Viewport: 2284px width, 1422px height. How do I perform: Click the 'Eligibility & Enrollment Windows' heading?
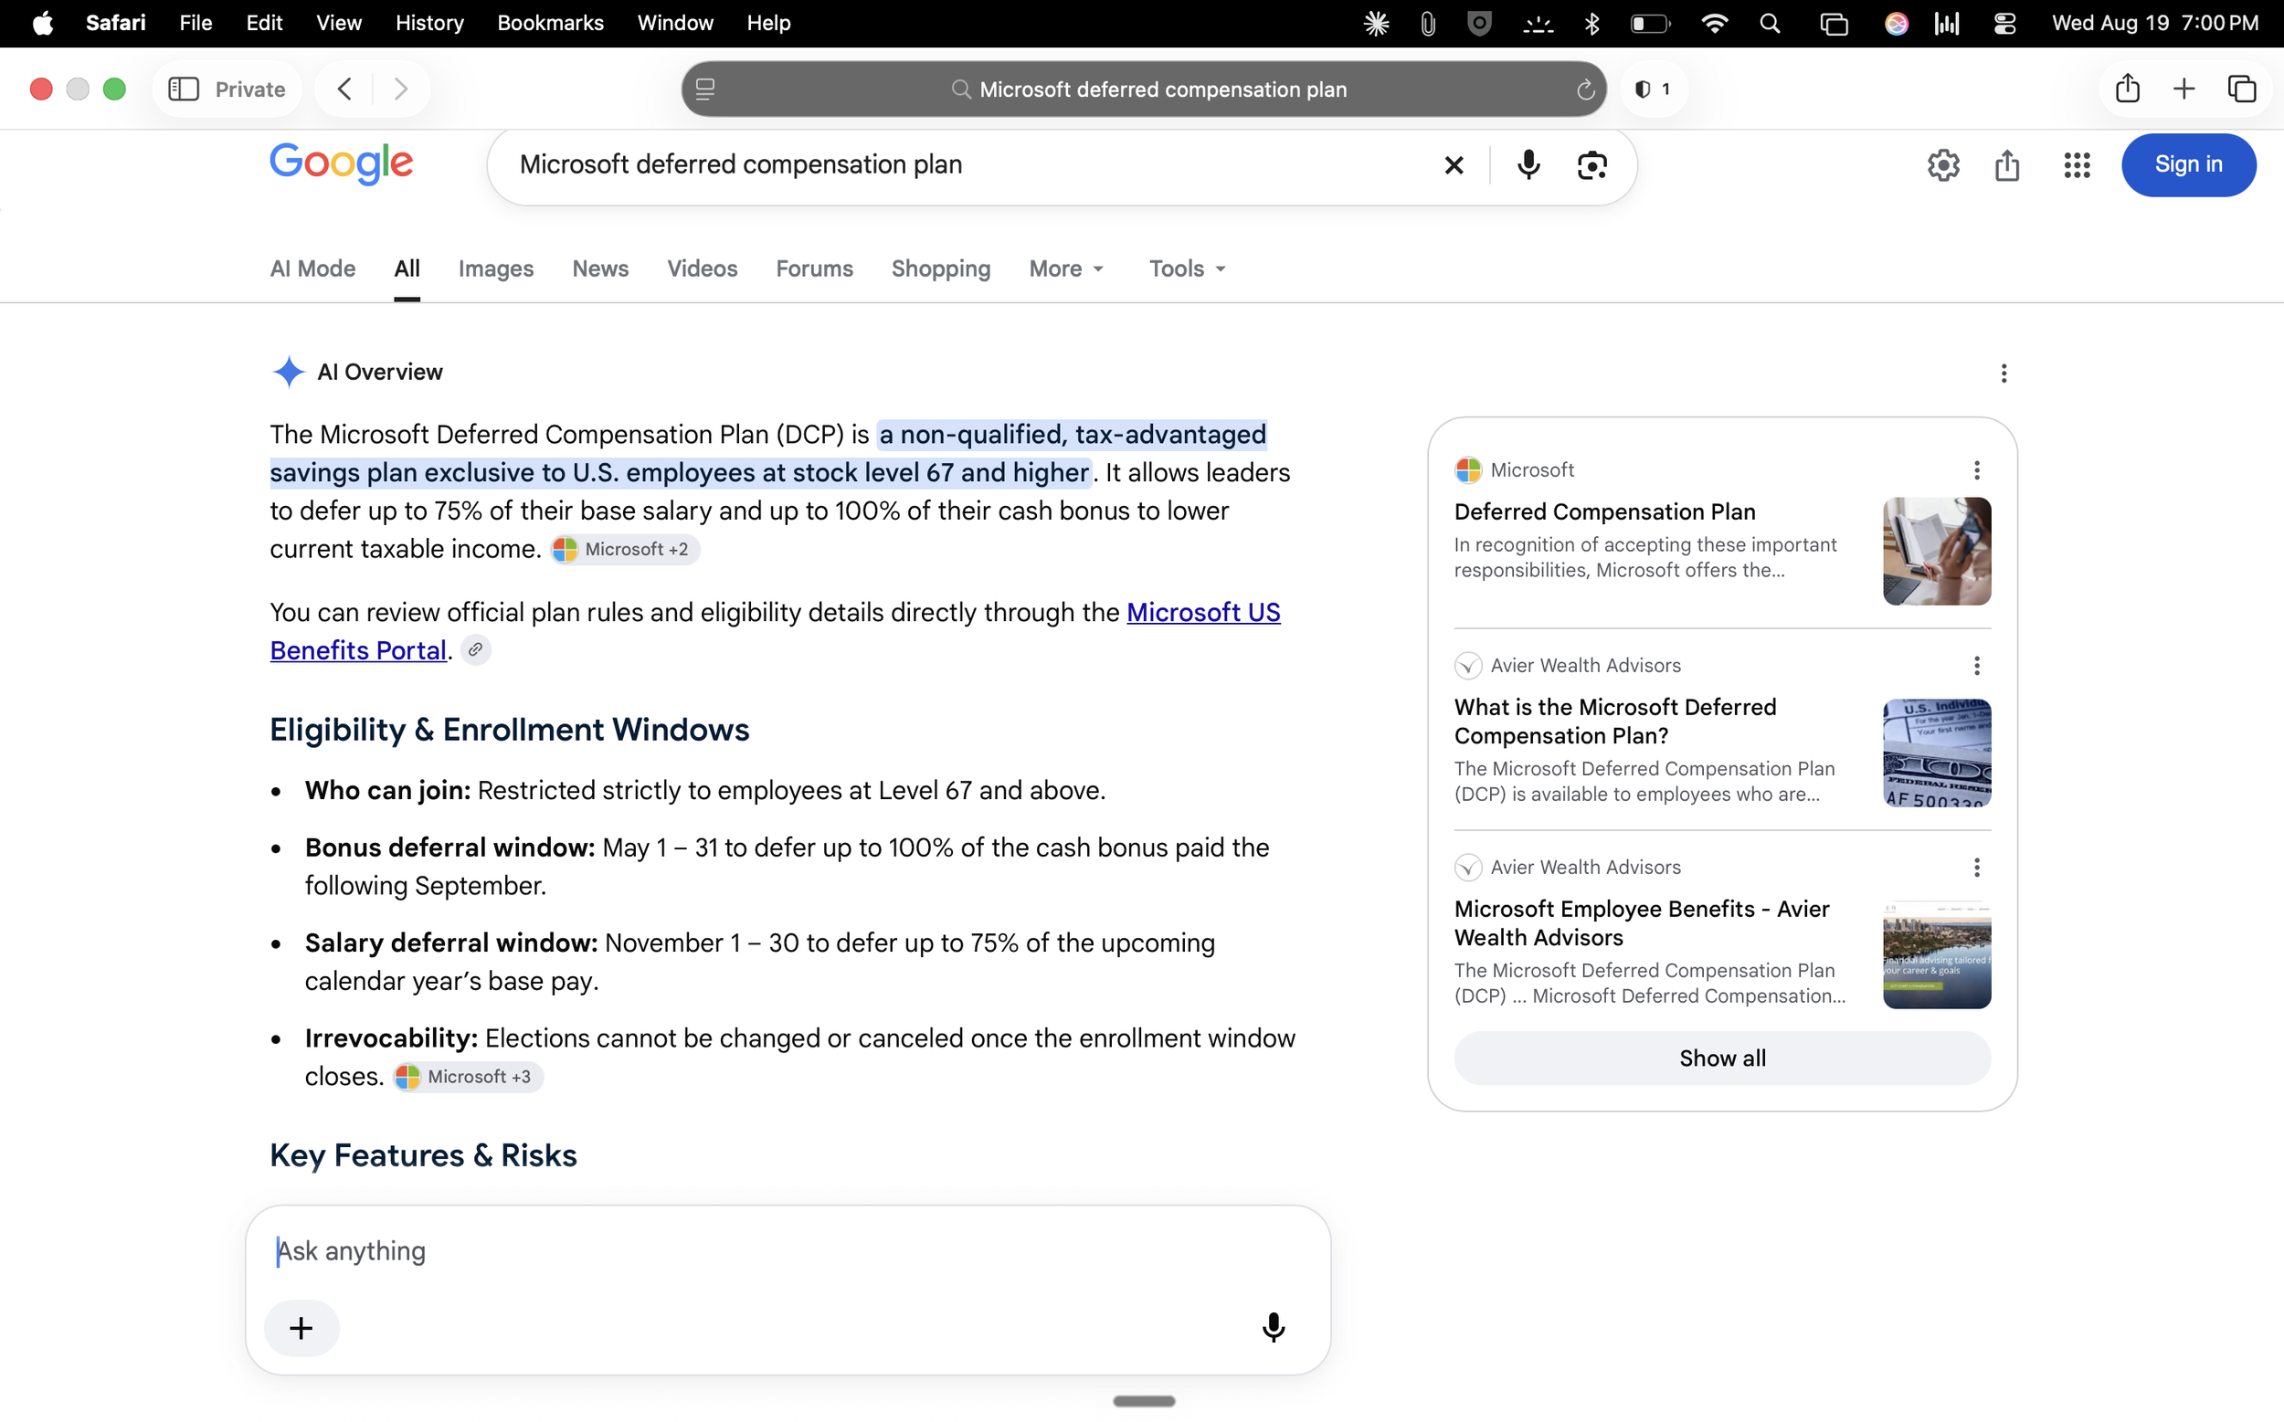tap(509, 730)
